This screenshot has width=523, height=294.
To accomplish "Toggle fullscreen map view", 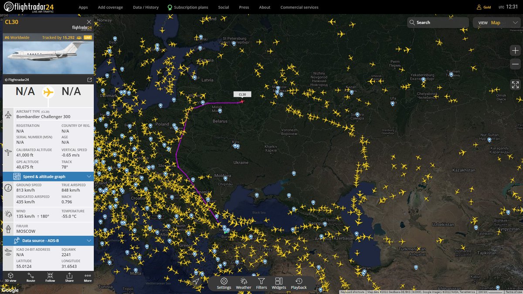I will click(515, 85).
